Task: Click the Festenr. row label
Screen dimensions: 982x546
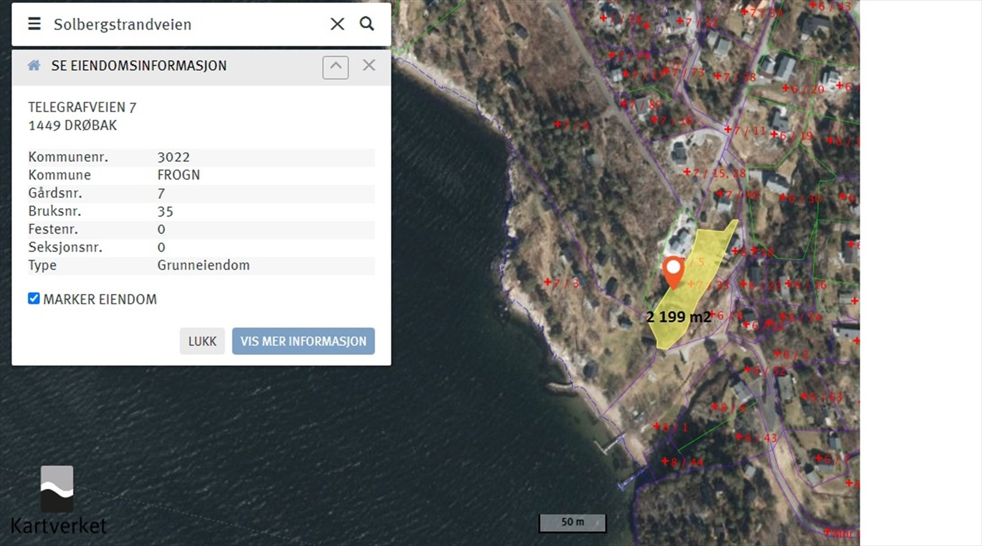Action: 53,229
